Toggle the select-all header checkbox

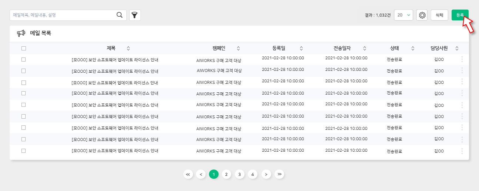24,48
